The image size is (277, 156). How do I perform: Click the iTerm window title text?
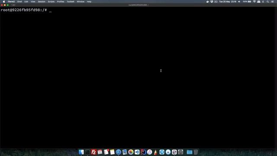point(138,5)
